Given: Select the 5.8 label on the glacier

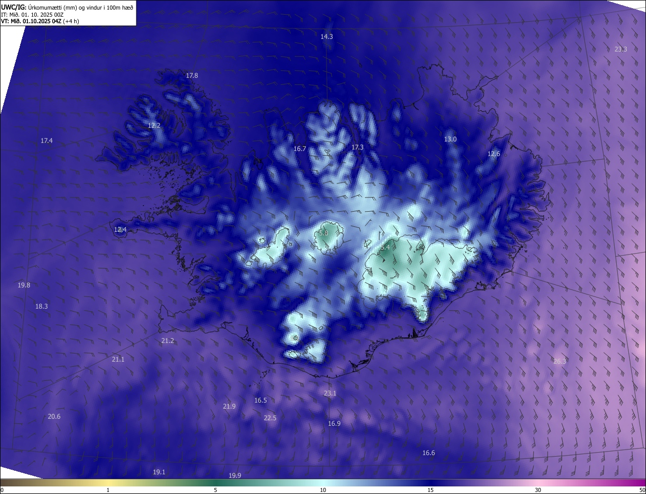Looking at the screenshot, I should pos(324,233).
